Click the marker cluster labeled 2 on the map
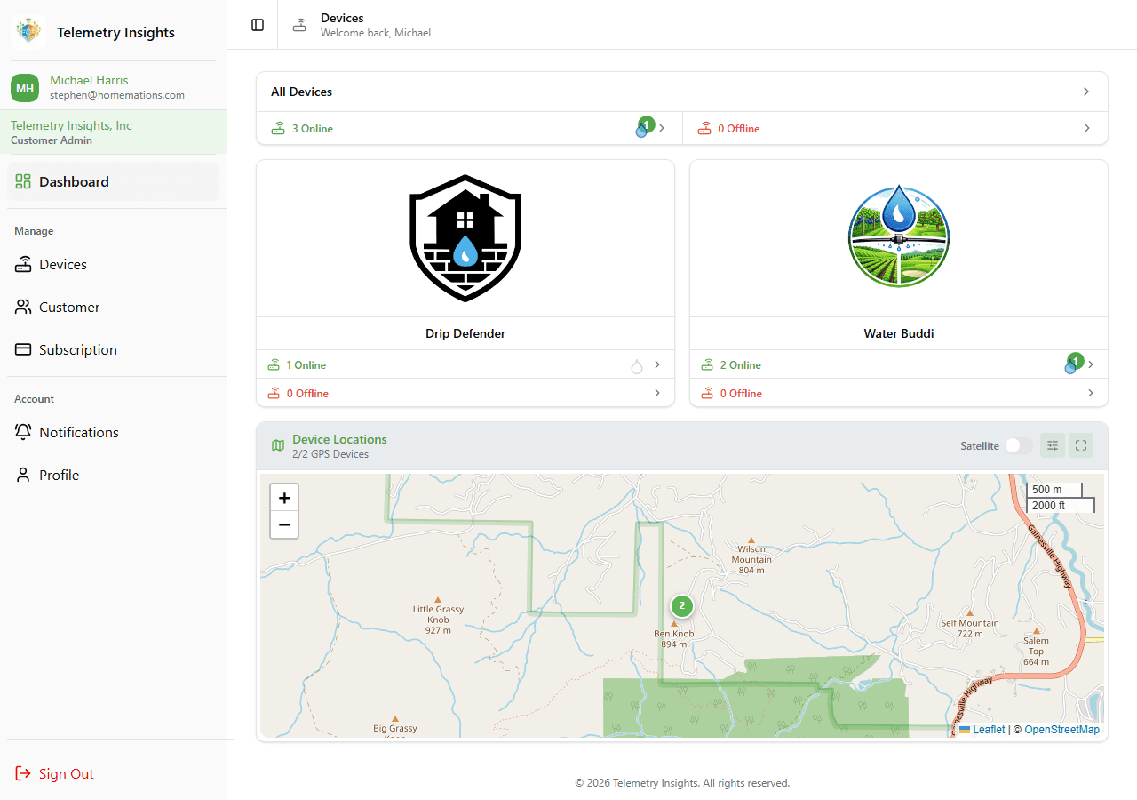 coord(681,606)
